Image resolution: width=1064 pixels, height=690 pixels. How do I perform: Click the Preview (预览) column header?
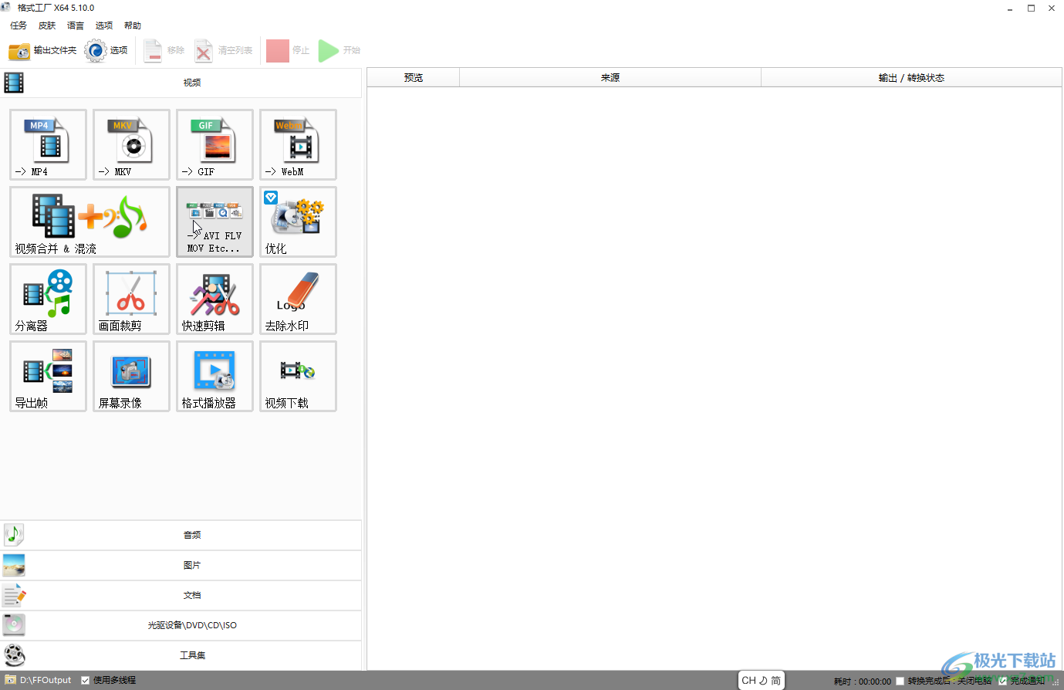tap(414, 78)
